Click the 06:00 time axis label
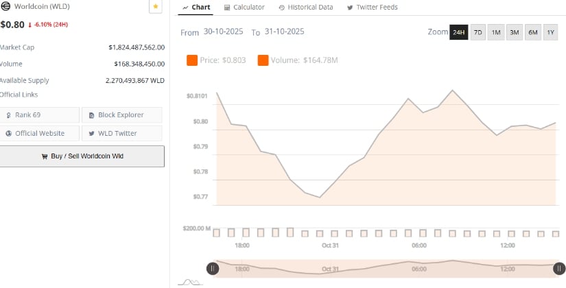Screen dimensions: 566x288 pyautogui.click(x=419, y=245)
